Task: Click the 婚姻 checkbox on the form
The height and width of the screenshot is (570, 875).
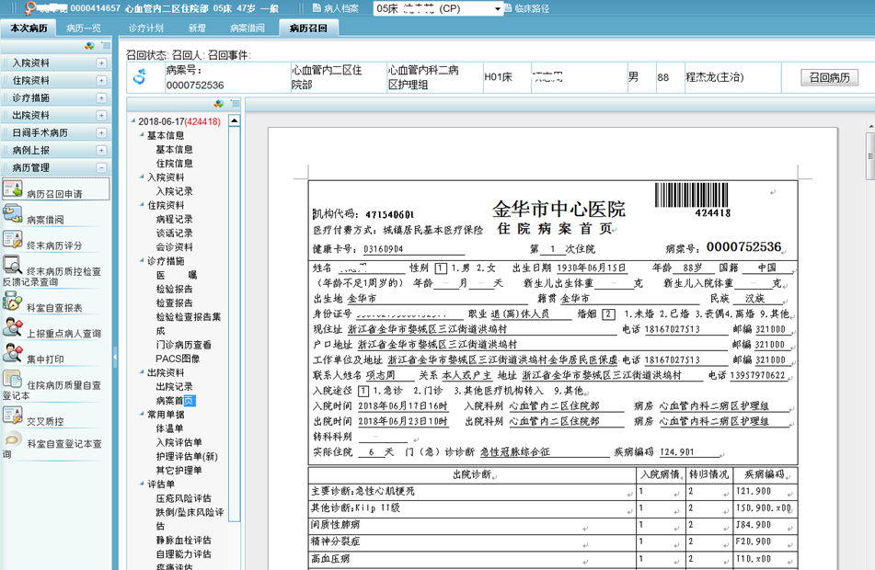Action: click(609, 314)
